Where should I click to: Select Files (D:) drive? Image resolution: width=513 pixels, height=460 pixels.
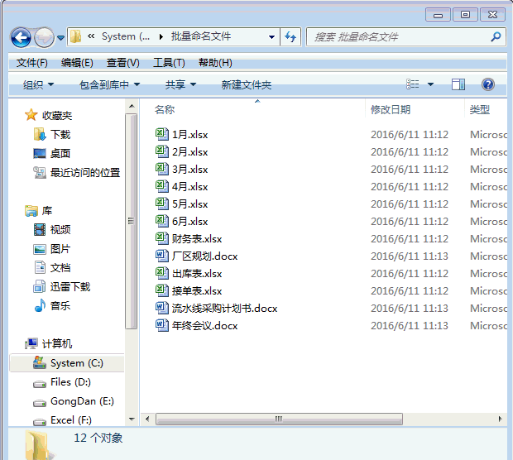(x=62, y=382)
